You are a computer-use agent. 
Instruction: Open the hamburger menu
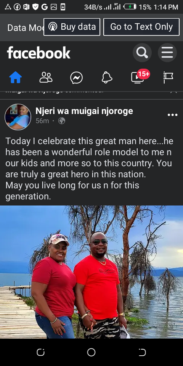pyautogui.click(x=167, y=53)
